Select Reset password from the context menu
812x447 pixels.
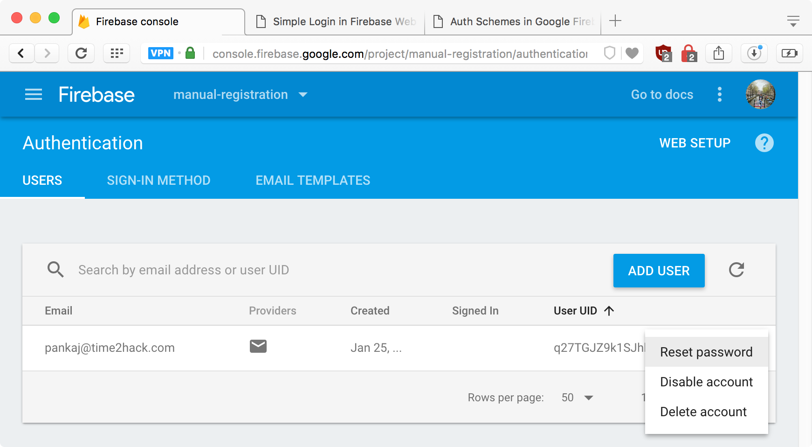(x=707, y=352)
